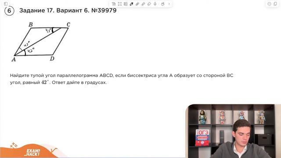Select the highlighter tool
The image size is (281, 158).
point(143,4)
